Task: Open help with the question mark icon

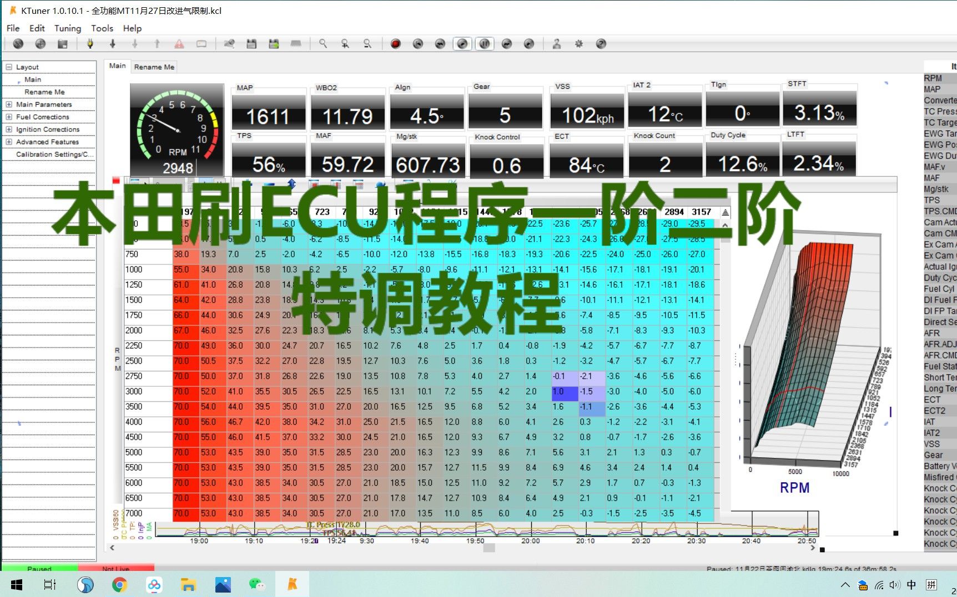Action: (601, 44)
